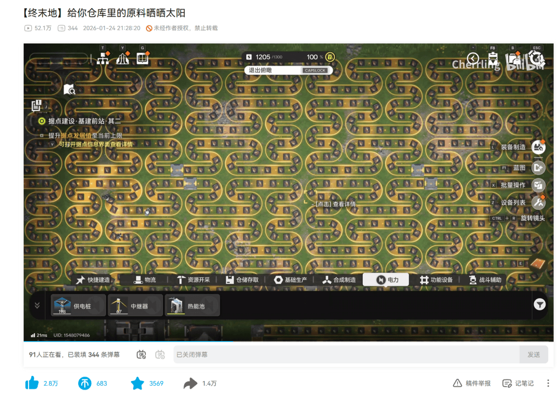Expand the 据点建设 quest tracker
559x395 pixels.
[42, 121]
